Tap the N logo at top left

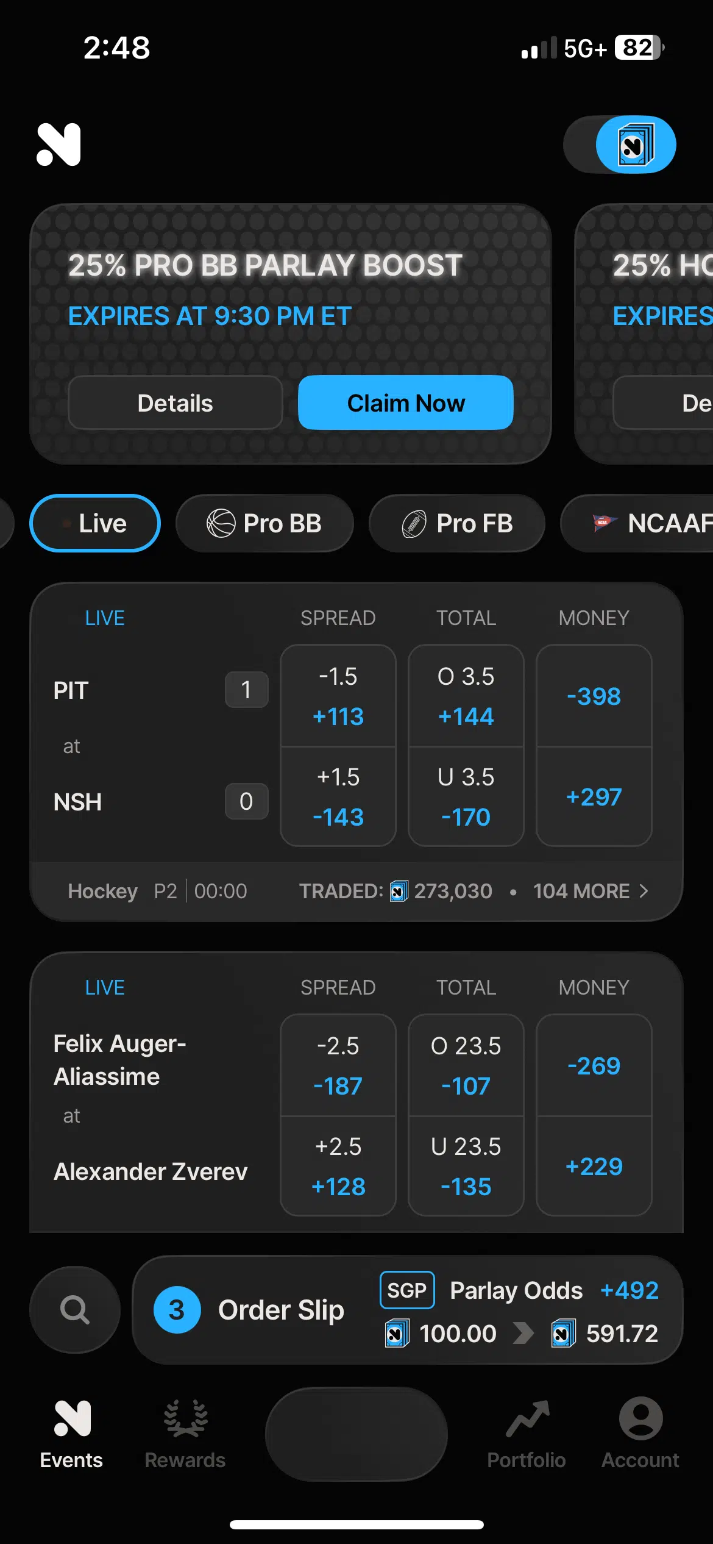pyautogui.click(x=59, y=145)
